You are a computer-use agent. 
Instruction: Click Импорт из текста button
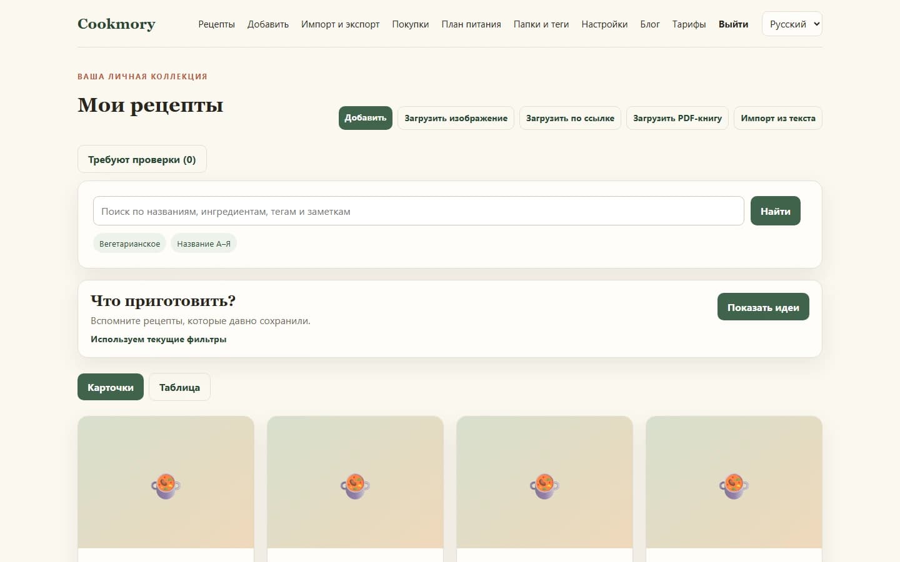click(778, 118)
